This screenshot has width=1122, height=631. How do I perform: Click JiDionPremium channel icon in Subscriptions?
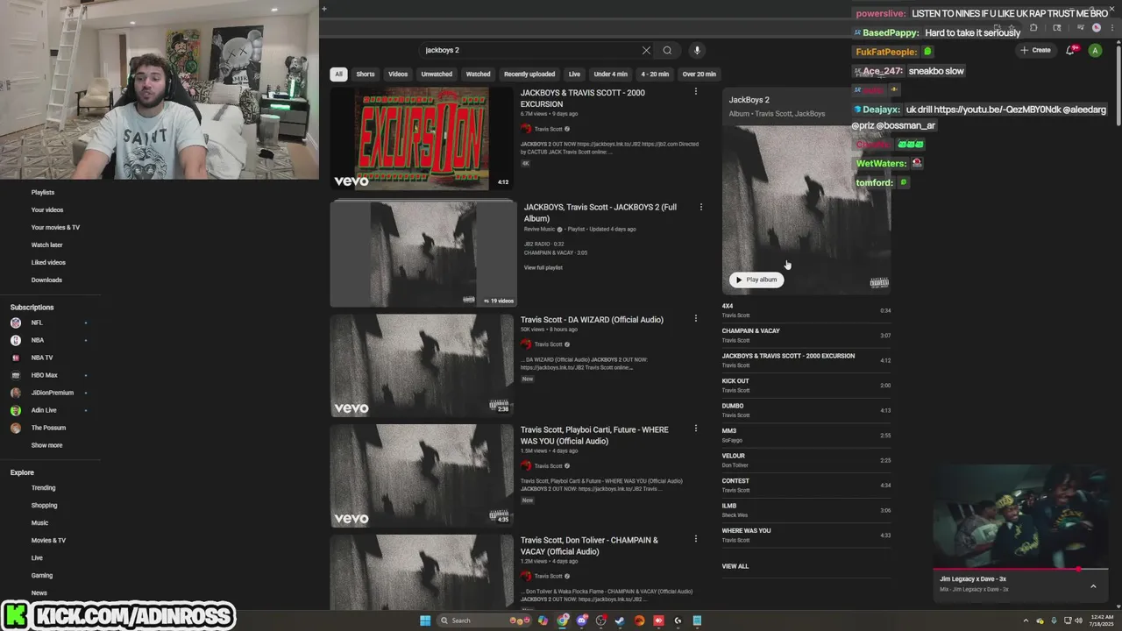point(16,393)
